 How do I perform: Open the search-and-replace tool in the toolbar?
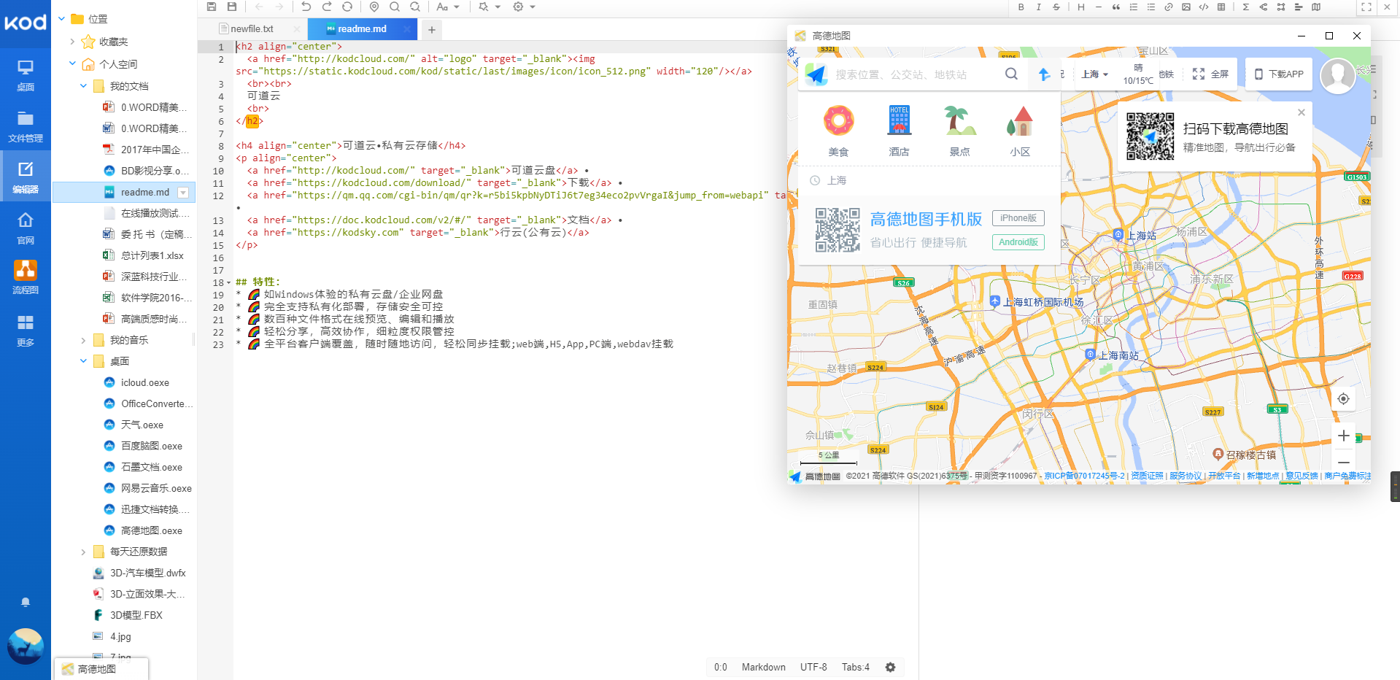(415, 7)
